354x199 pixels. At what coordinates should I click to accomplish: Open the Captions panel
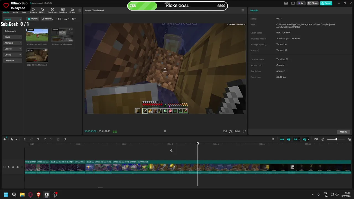63,11
